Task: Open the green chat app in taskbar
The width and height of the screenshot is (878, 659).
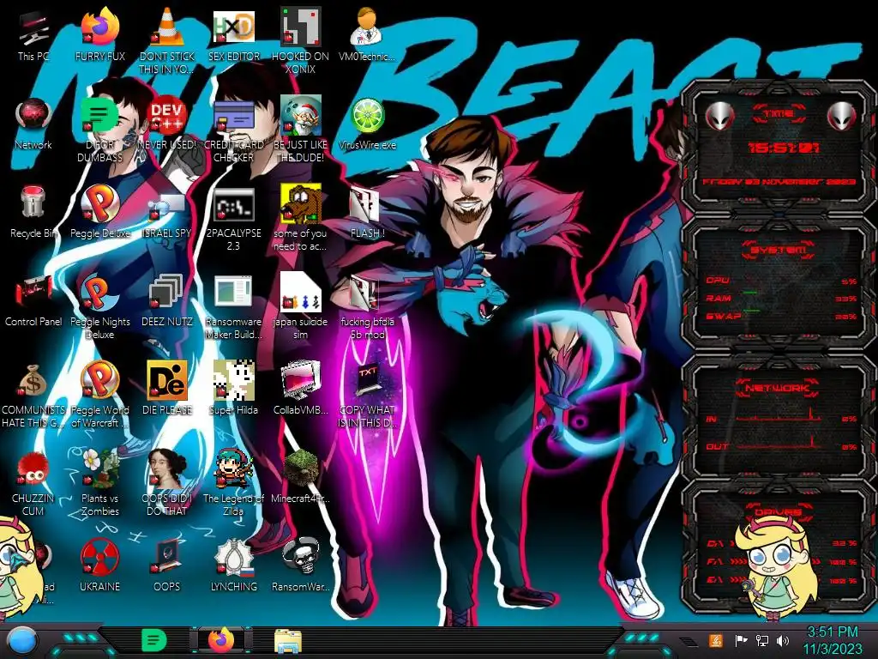Action: tap(153, 640)
